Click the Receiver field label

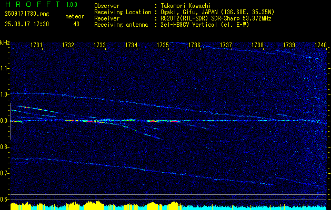click(x=107, y=18)
